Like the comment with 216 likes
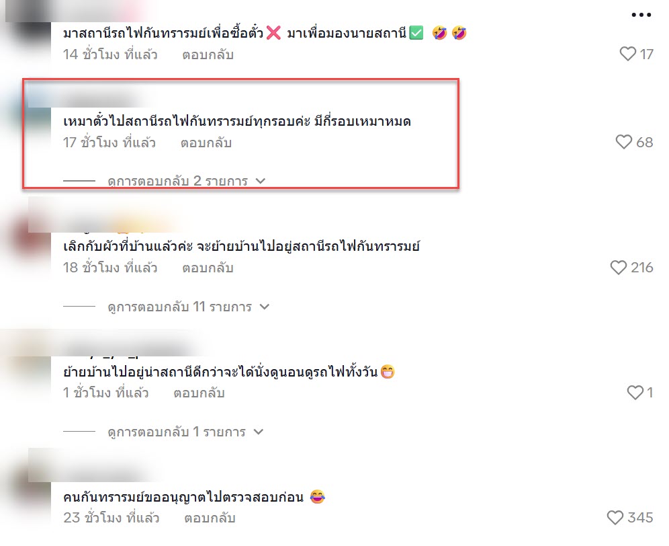 [x=618, y=268]
